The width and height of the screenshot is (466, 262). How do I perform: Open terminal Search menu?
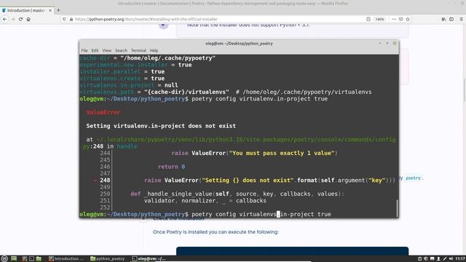[x=121, y=50]
